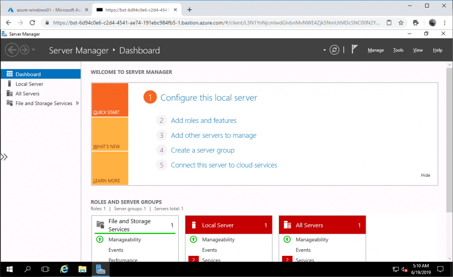Click Manageability in Local Server tile
The height and width of the screenshot is (277, 453).
point(218,239)
